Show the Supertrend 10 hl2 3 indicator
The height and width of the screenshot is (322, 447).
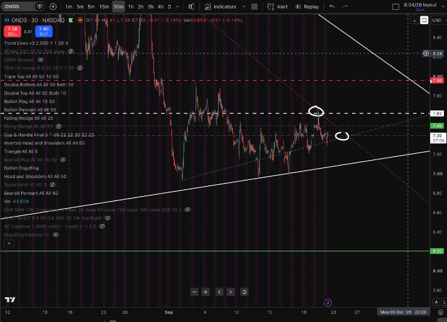pos(52,185)
